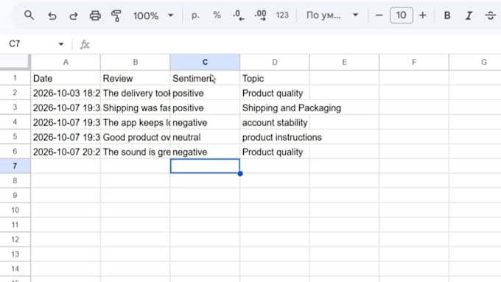
Task: Activate the paint format roller
Action: pyautogui.click(x=116, y=15)
